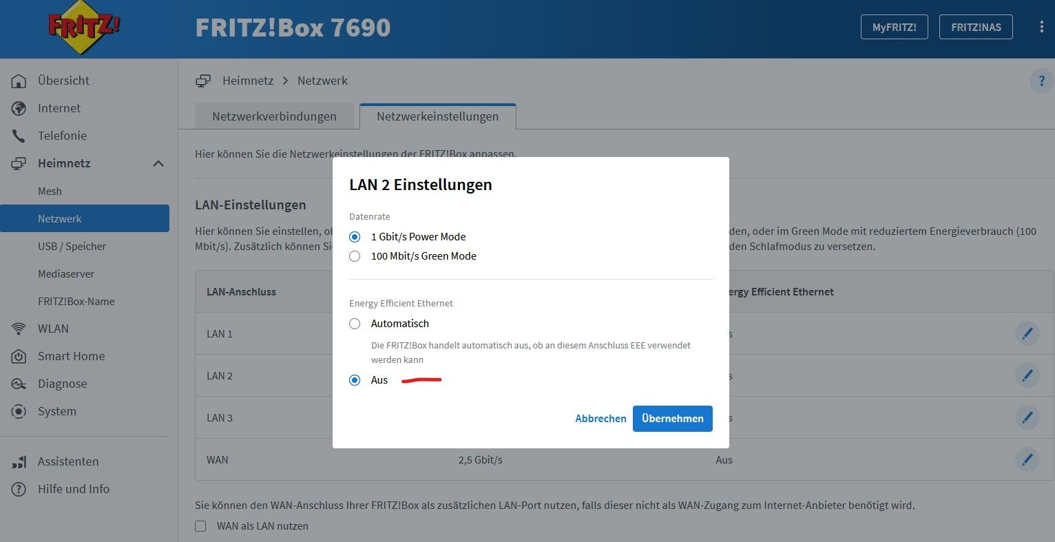Click the System gear icon
This screenshot has height=542, width=1055.
point(19,412)
